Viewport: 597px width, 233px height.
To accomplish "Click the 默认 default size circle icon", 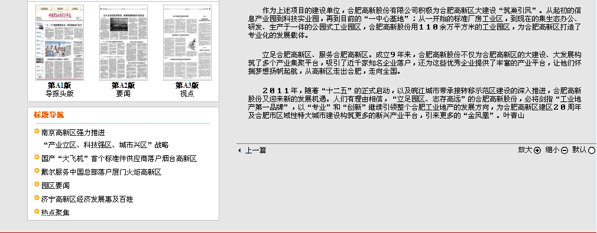I will tap(591, 150).
